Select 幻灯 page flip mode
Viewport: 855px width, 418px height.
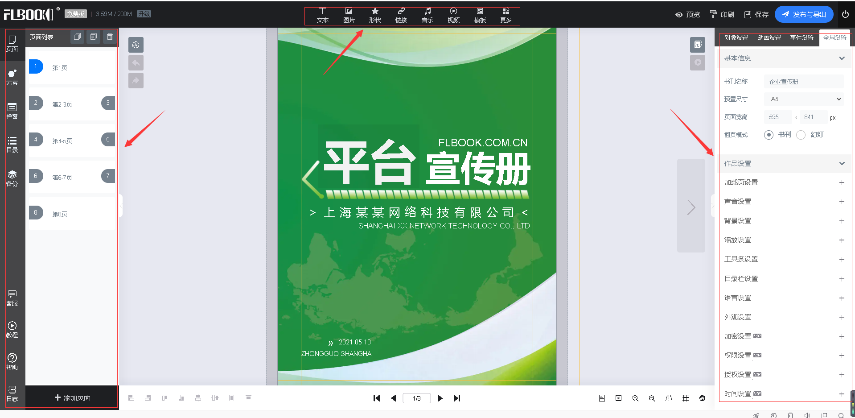point(801,135)
